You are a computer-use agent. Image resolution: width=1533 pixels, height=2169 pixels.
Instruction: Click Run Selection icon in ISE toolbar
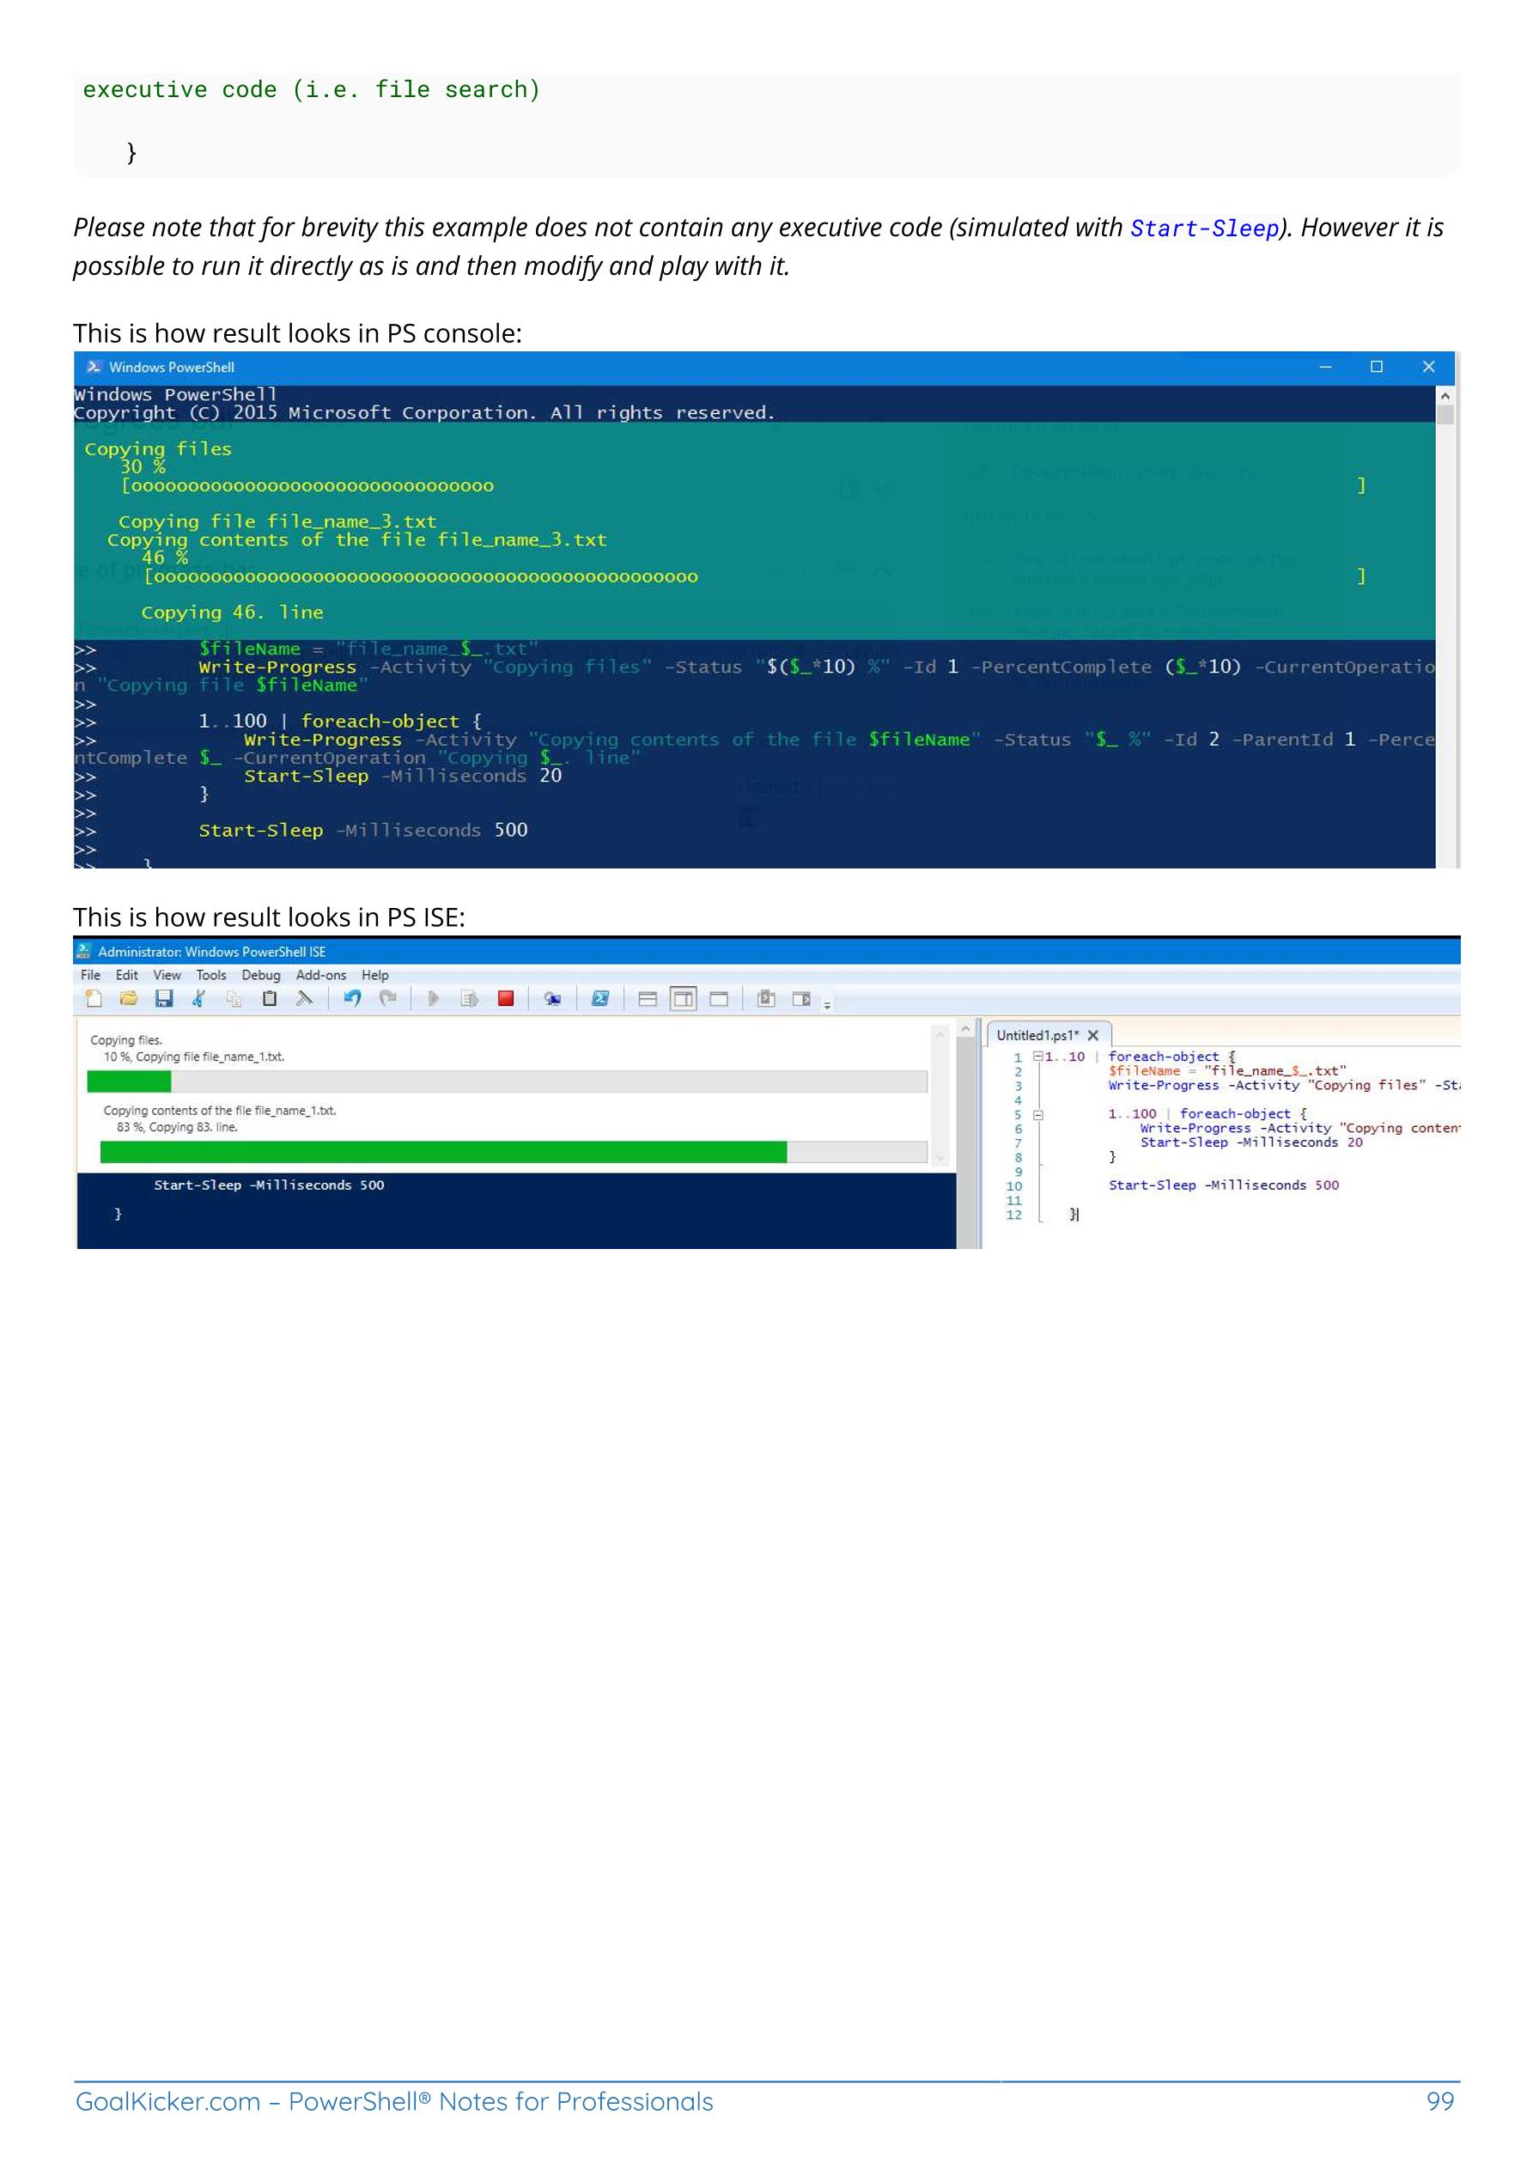click(x=470, y=998)
